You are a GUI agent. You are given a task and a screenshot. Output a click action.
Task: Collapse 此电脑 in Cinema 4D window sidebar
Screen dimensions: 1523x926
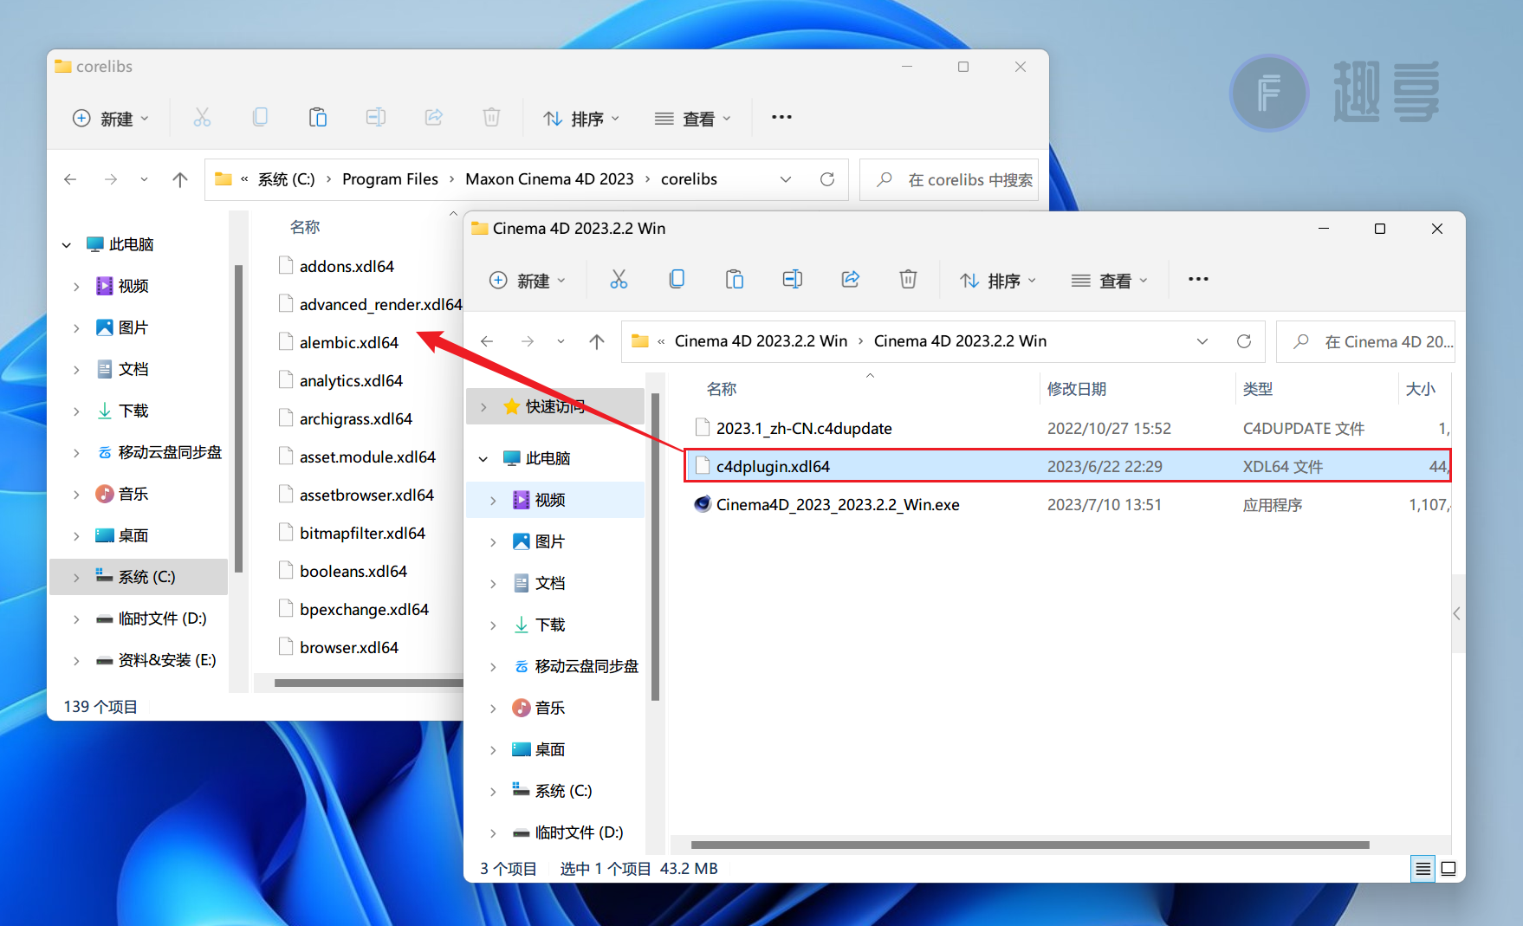click(483, 458)
